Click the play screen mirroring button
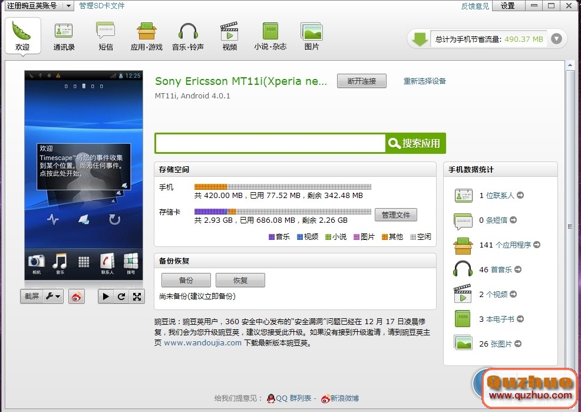The height and width of the screenshot is (412, 581). [x=105, y=296]
